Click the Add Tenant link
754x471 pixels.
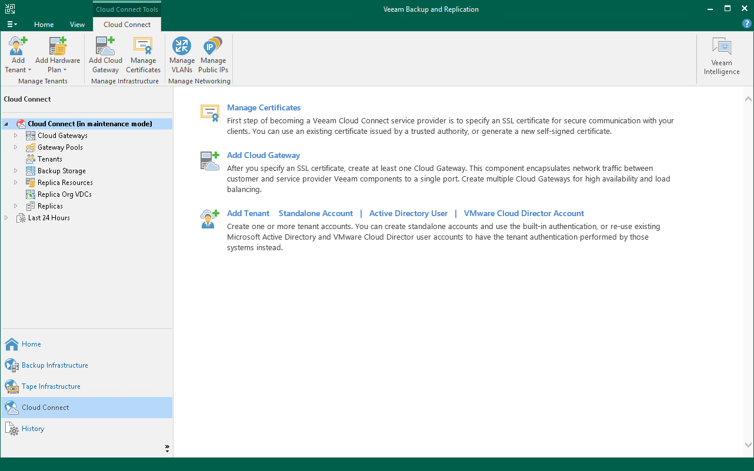pos(248,214)
